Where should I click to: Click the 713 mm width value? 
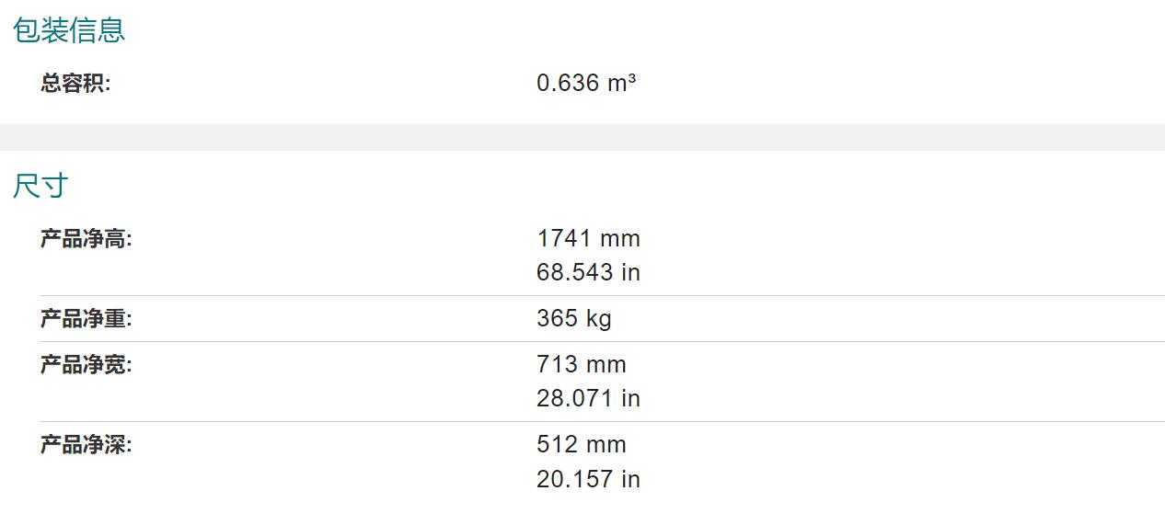582,365
